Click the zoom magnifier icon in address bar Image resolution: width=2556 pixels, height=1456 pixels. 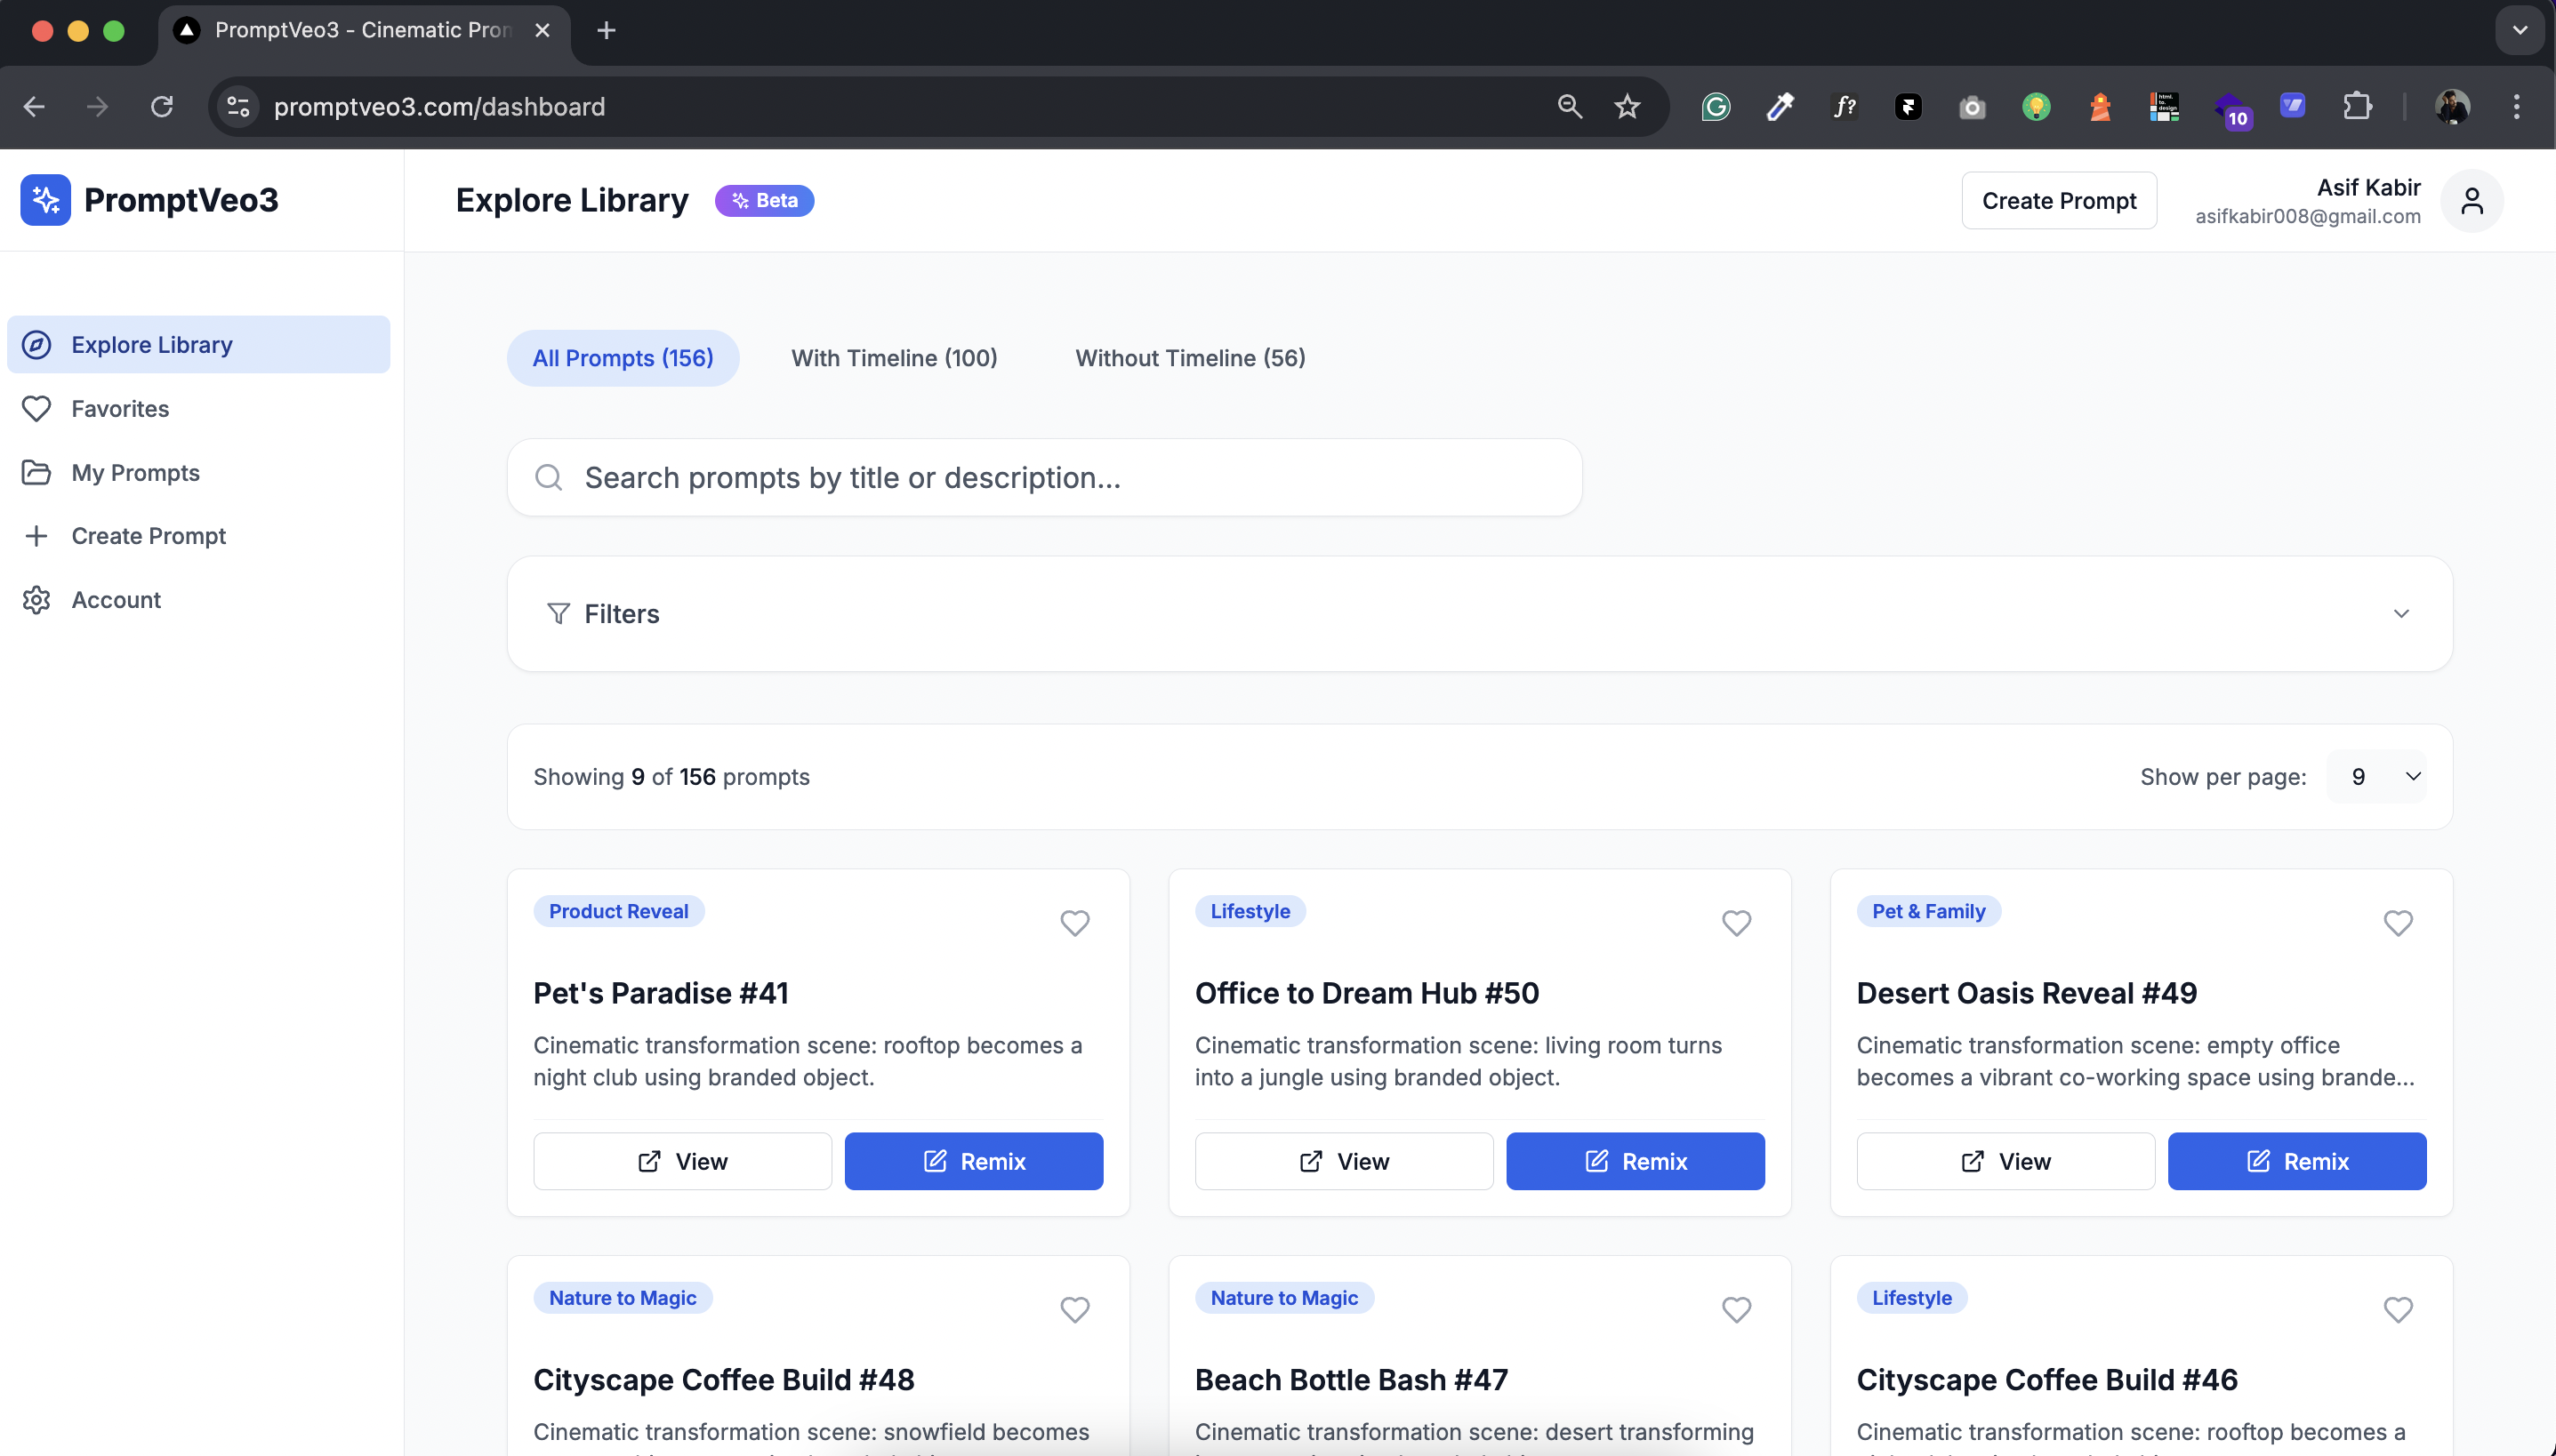[x=1569, y=106]
